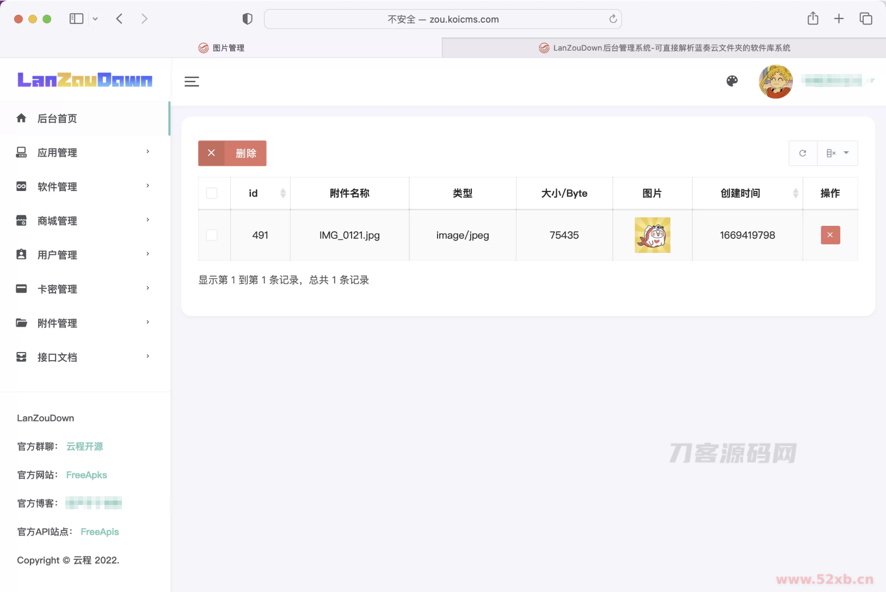Switch to the 图片管理 browser tab
Image resolution: width=886 pixels, height=592 pixels.
pyautogui.click(x=221, y=48)
